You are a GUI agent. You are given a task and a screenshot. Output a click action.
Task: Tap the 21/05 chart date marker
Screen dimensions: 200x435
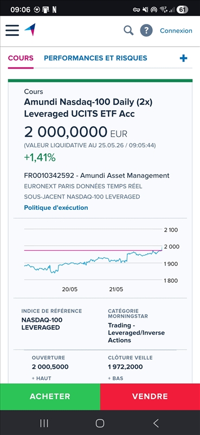click(116, 289)
